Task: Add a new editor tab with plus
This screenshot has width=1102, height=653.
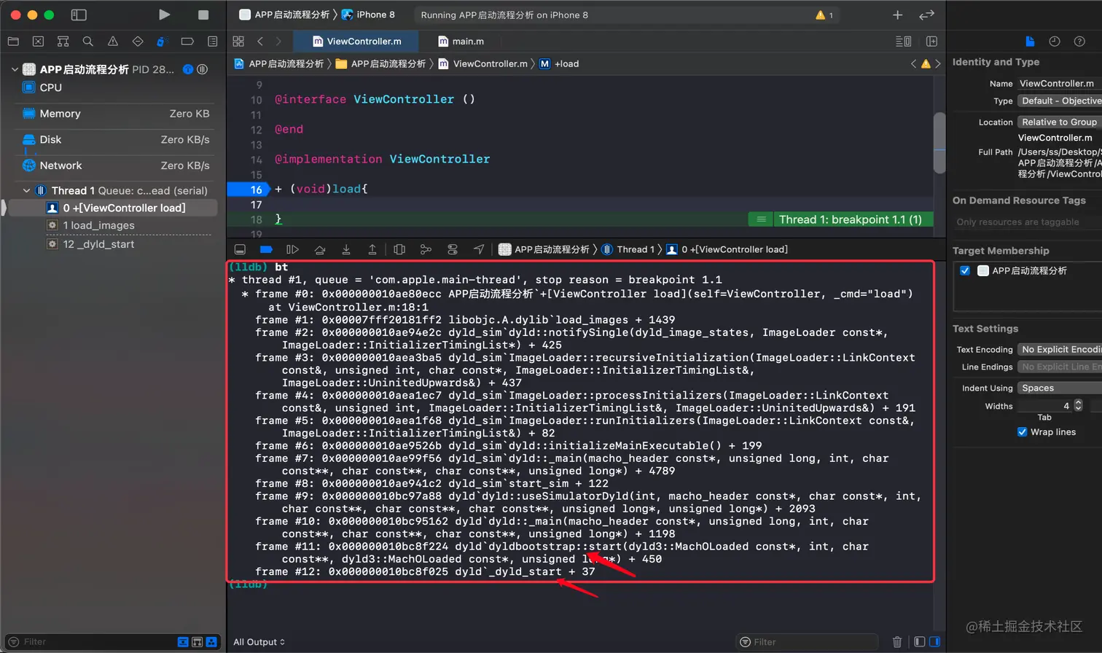Action: tap(897, 15)
